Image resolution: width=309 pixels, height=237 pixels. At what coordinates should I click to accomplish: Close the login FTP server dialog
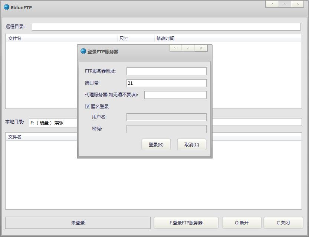pos(201,48)
